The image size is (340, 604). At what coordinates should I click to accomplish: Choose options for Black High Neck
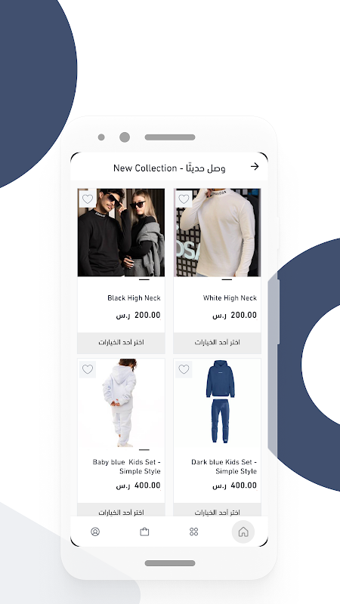tap(121, 343)
